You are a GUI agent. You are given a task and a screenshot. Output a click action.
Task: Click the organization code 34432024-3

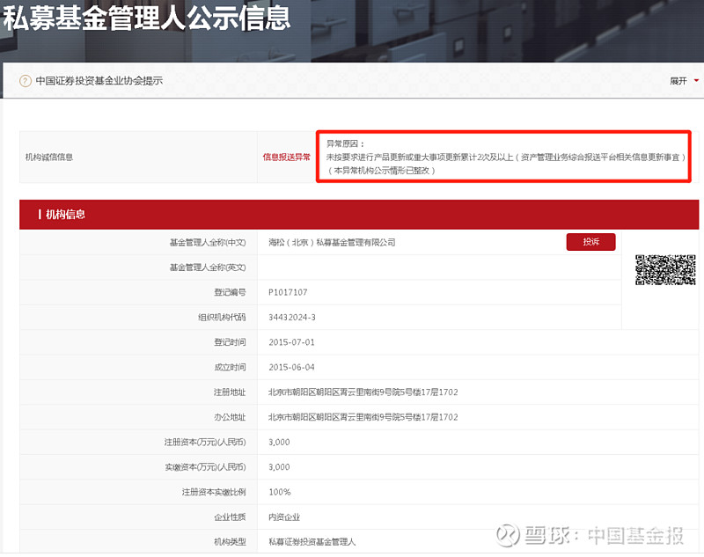pyautogui.click(x=292, y=318)
